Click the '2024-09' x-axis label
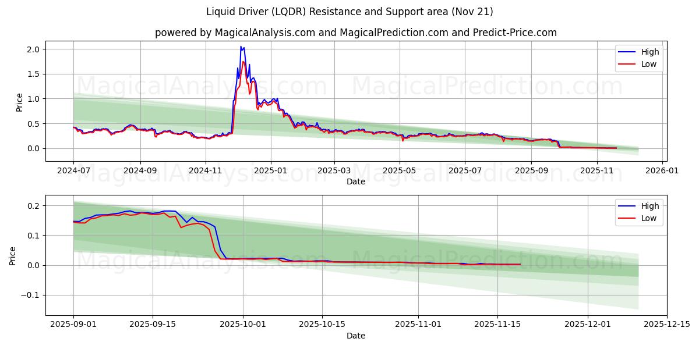The height and width of the screenshot is (349, 699). pos(140,171)
